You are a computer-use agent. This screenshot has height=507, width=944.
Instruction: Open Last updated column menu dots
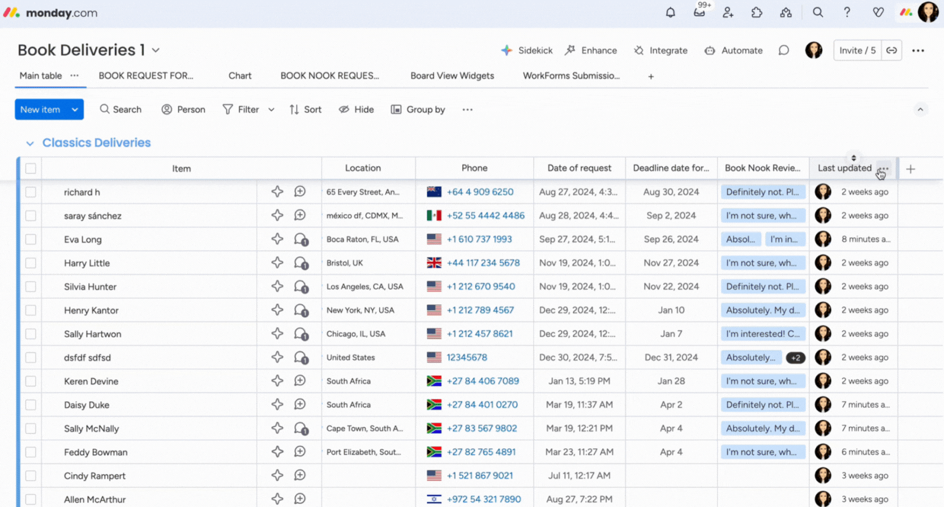tap(883, 169)
